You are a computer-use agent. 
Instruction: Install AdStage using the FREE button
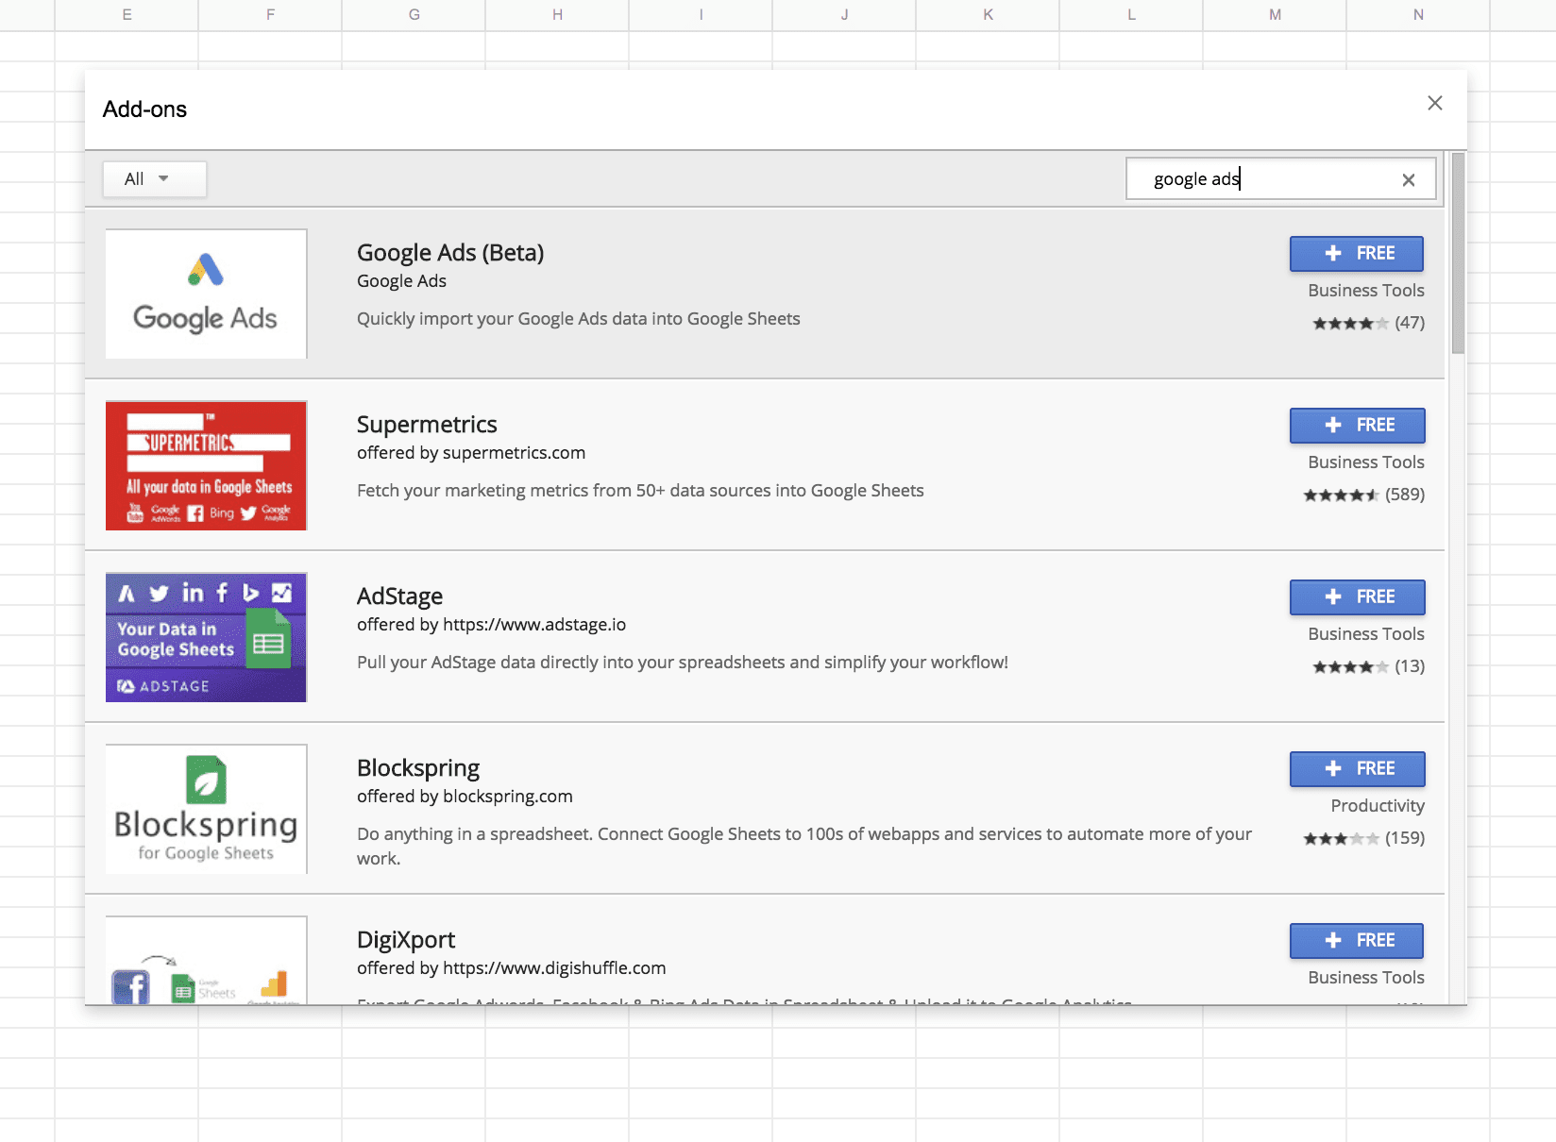1357,596
